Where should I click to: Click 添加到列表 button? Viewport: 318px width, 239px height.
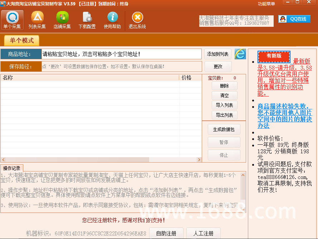coord(217,54)
